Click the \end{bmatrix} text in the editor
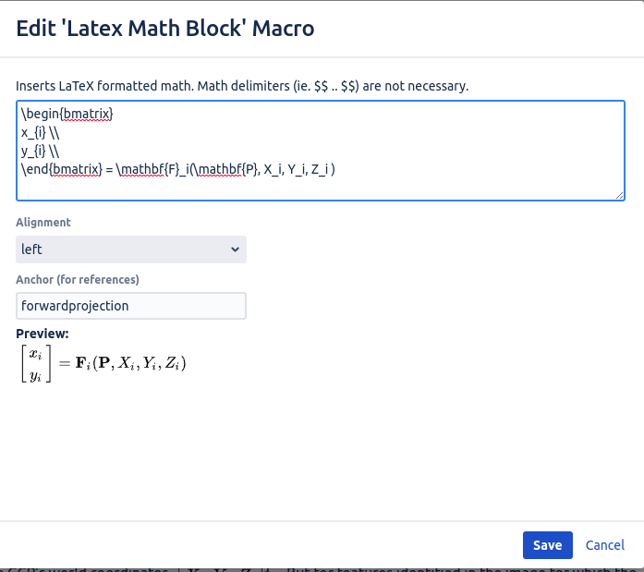This screenshot has width=644, height=572. pyautogui.click(x=62, y=169)
